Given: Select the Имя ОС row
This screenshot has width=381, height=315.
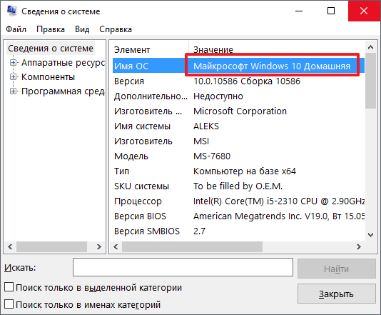Looking at the screenshot, I should coord(238,66).
